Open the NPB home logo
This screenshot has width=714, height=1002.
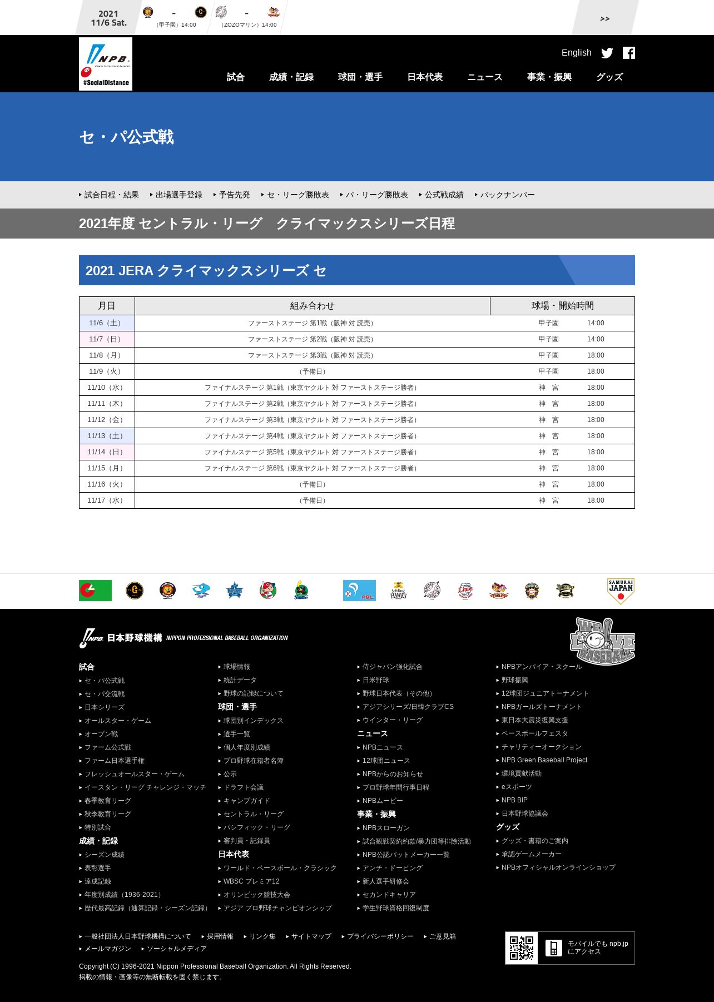pyautogui.click(x=106, y=63)
